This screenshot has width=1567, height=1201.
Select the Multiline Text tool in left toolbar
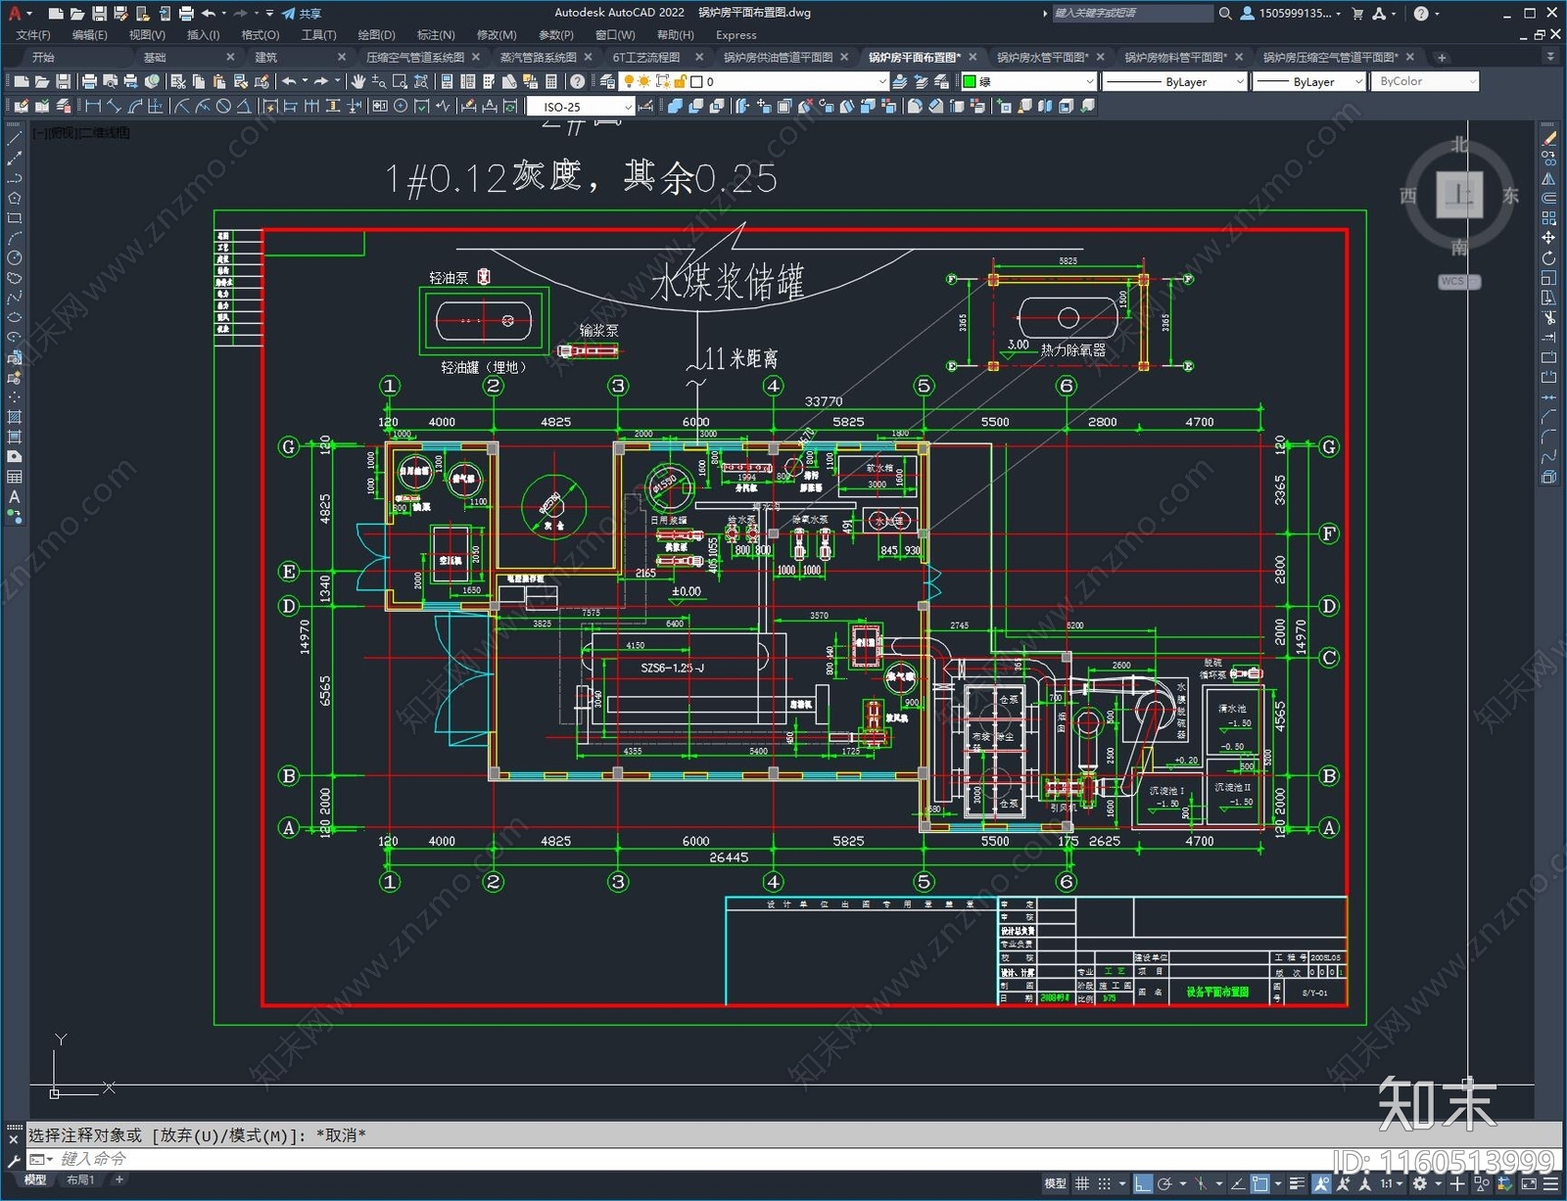point(15,496)
